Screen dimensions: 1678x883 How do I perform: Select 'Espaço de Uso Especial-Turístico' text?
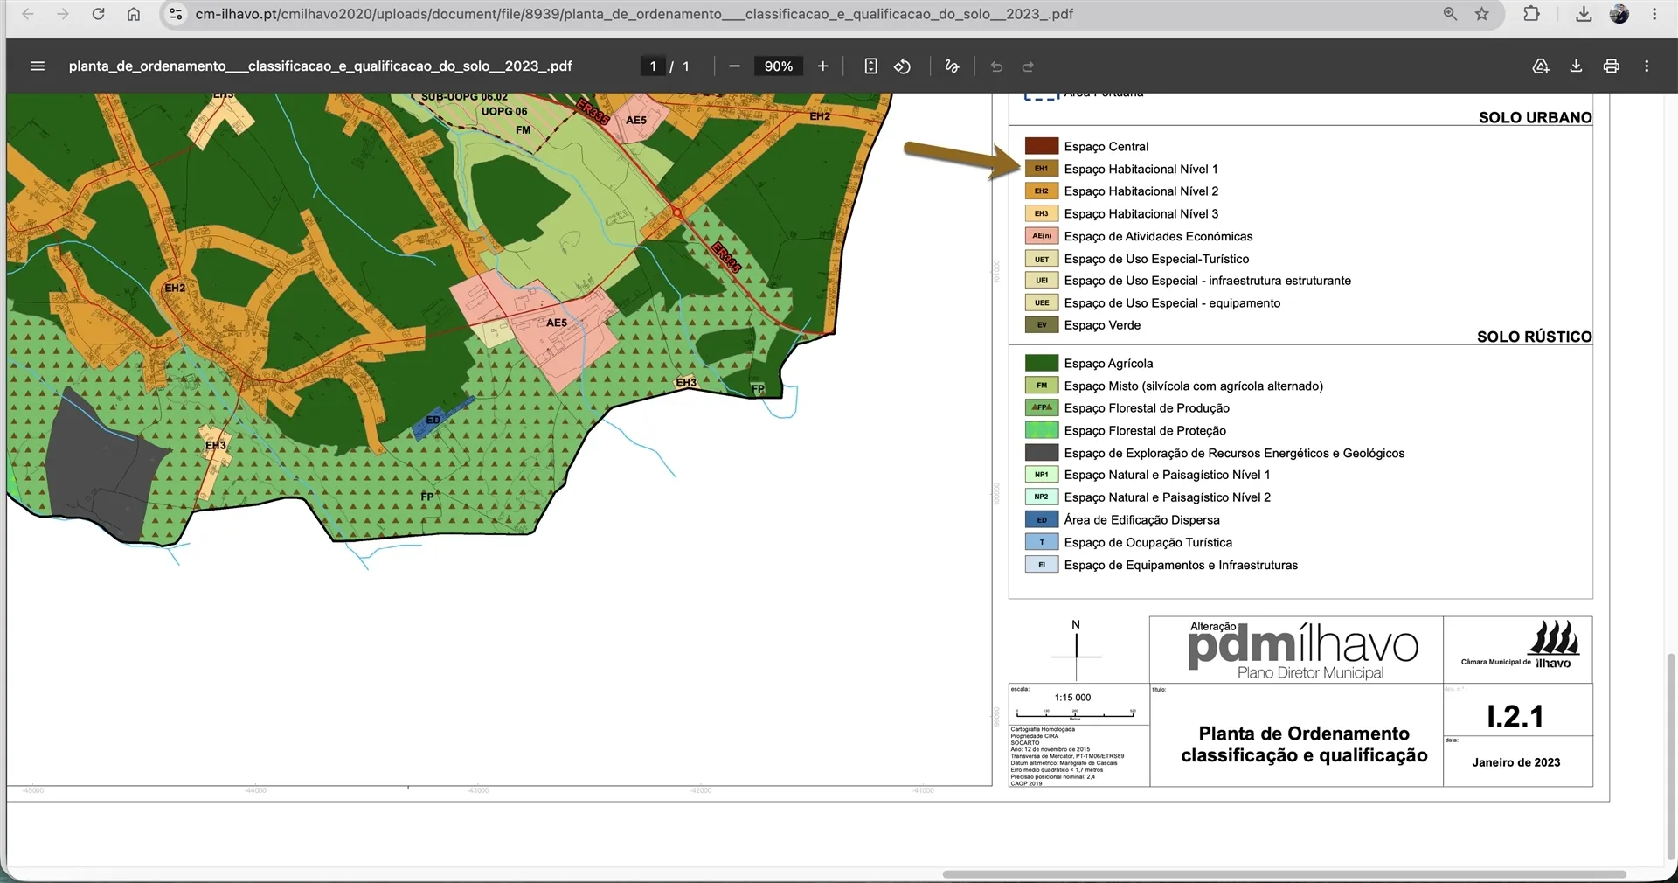pyautogui.click(x=1156, y=259)
